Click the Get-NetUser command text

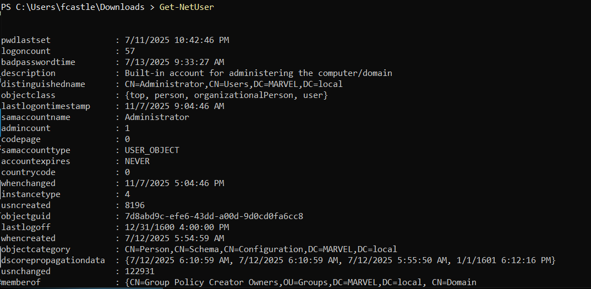[x=187, y=7]
